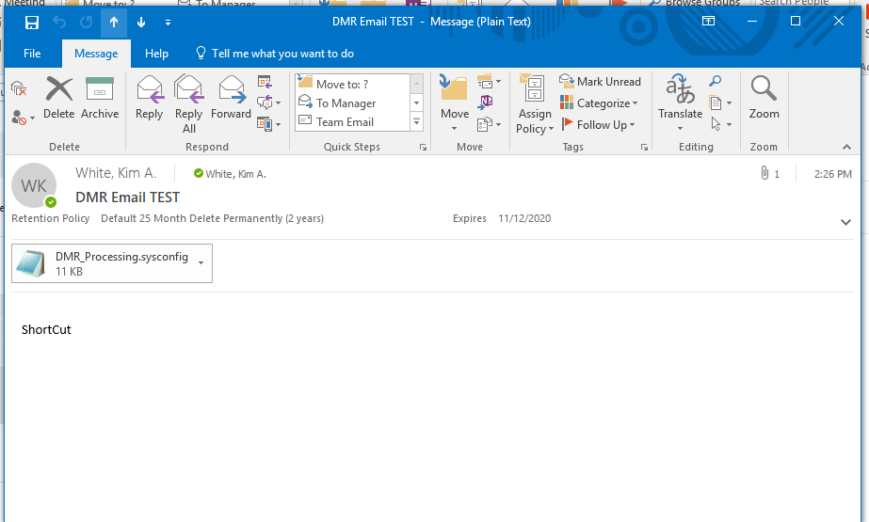Expand the Quick Steps gallery

pos(417,121)
